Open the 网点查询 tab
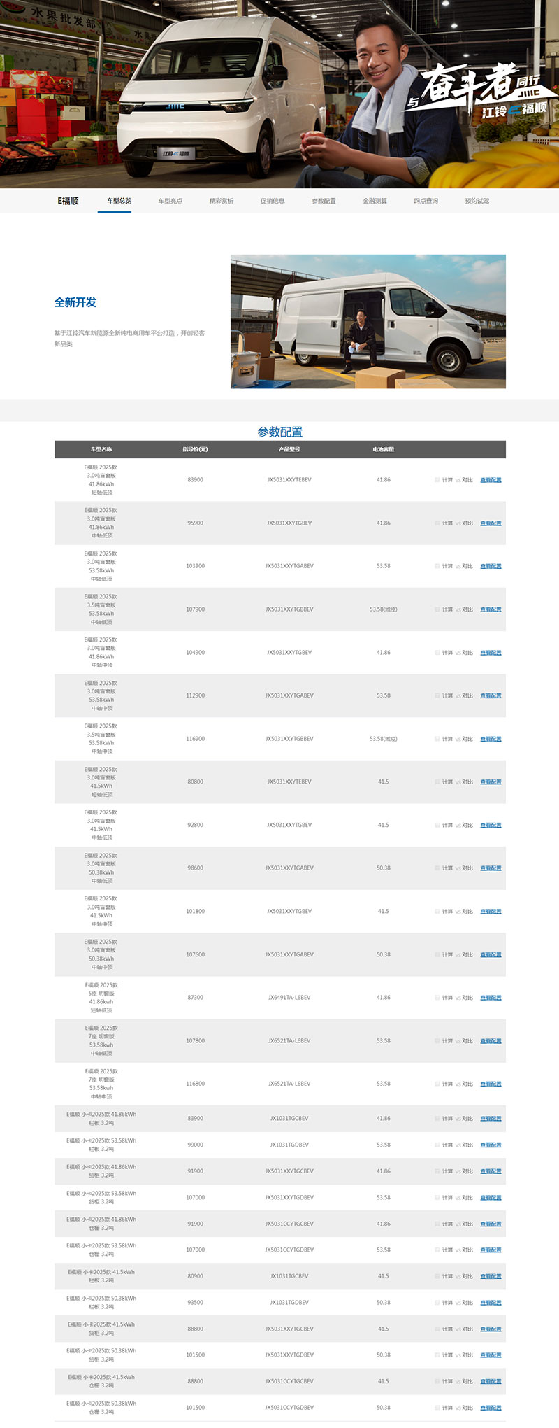This screenshot has width=559, height=1428. click(x=426, y=201)
